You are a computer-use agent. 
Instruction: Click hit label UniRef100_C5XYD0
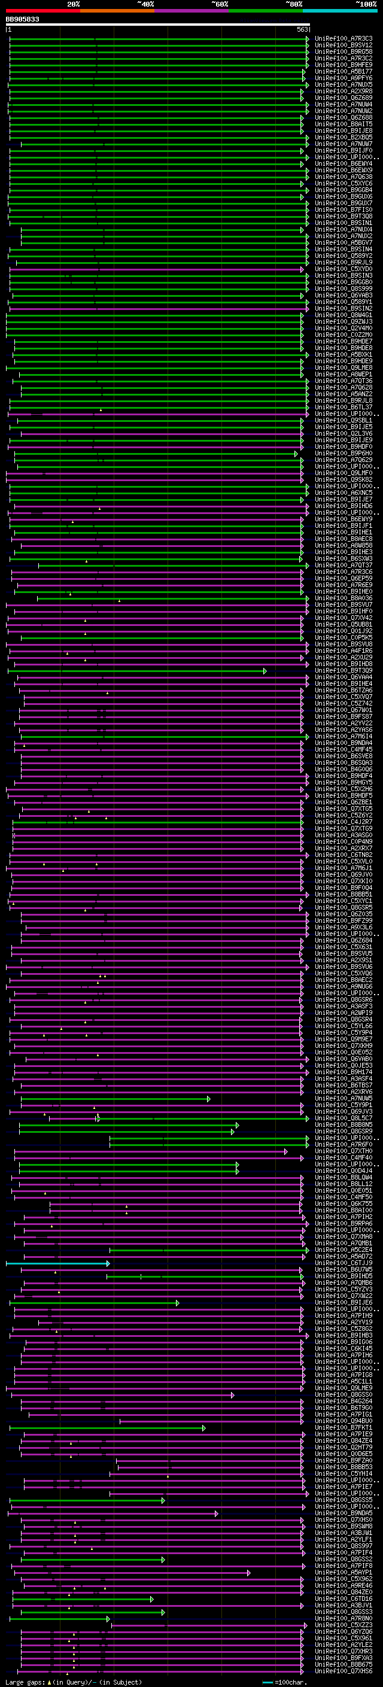point(344,269)
